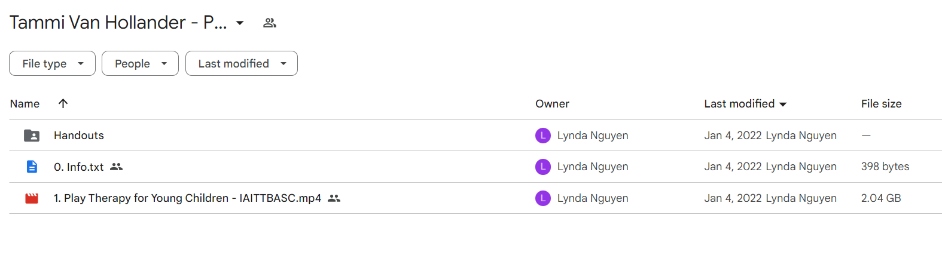
Task: Open Last modified column sort options arrow
Action: (783, 105)
